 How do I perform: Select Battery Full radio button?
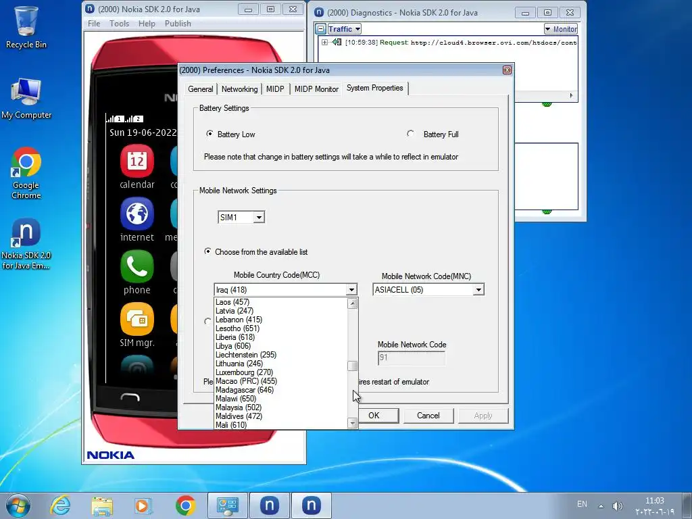pos(410,134)
